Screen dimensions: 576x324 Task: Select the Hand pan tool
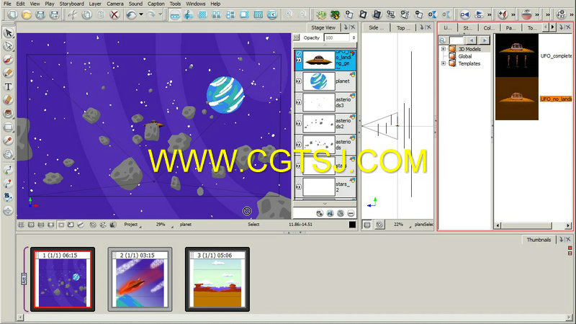pyautogui.click(x=8, y=154)
